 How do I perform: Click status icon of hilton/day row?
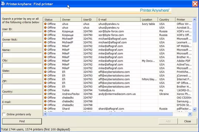45,79
